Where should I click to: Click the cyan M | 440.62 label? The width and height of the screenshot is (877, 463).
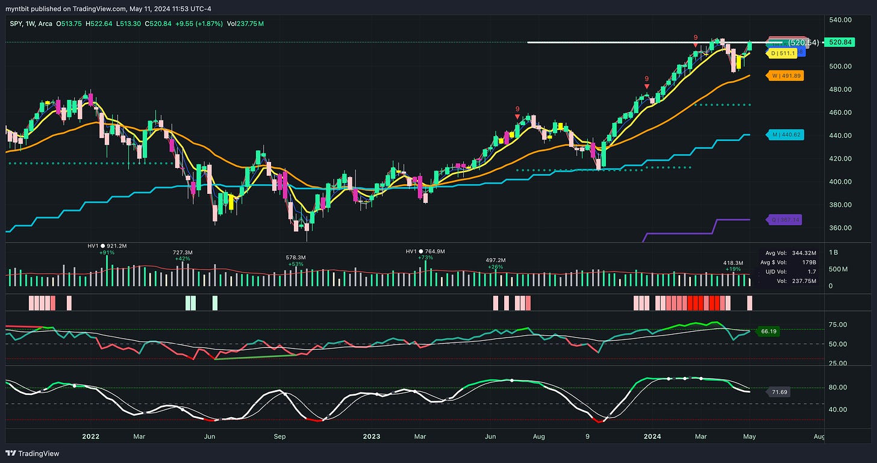click(x=784, y=135)
